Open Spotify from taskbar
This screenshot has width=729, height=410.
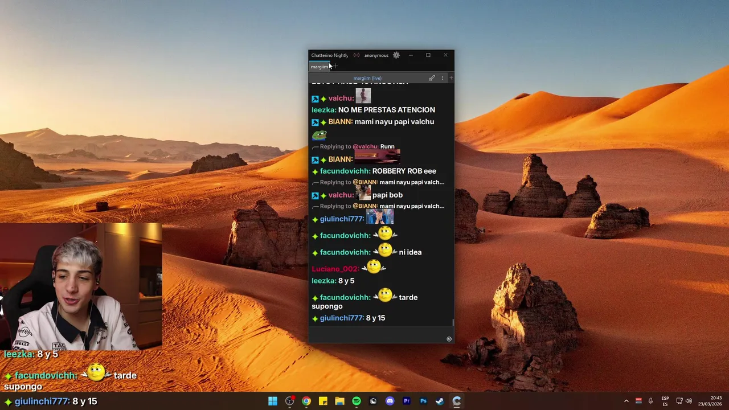point(357,401)
